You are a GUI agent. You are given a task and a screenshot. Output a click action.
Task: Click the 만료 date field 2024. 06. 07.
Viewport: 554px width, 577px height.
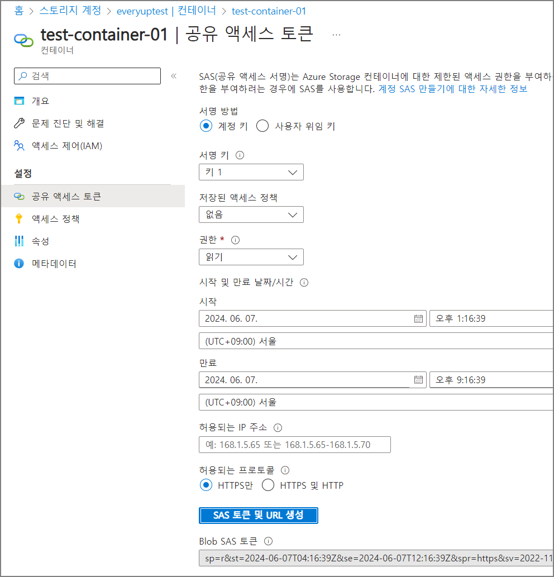pos(313,380)
